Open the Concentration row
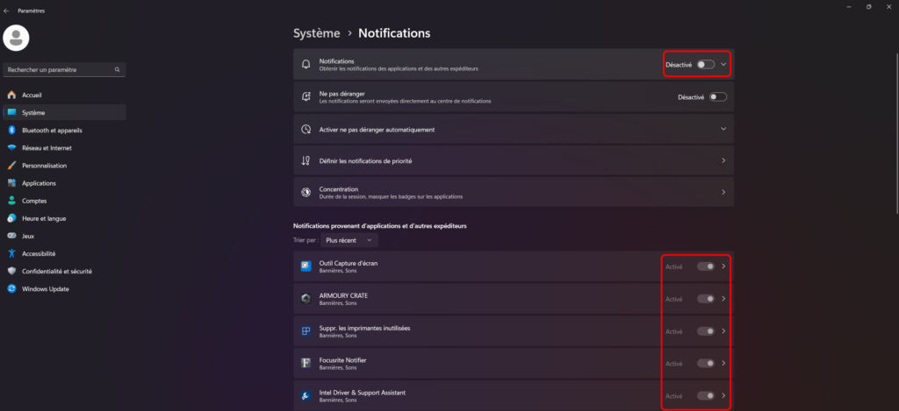This screenshot has height=411, width=899. pos(513,192)
